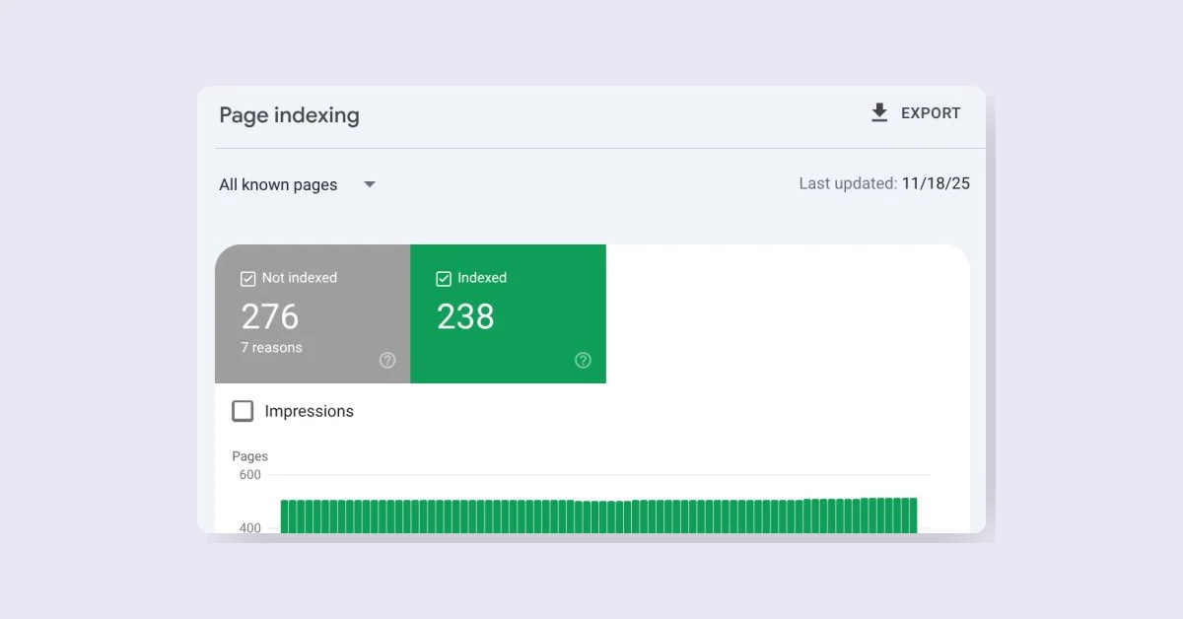Image resolution: width=1183 pixels, height=619 pixels.
Task: Select the download arrow next to EXPORT
Action: (878, 112)
